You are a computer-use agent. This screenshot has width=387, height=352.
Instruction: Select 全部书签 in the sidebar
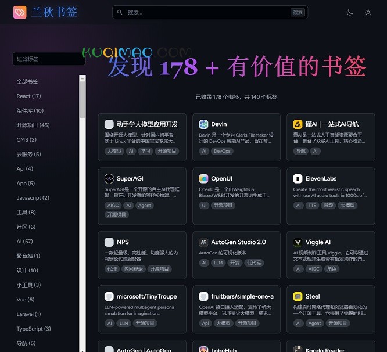(x=27, y=81)
